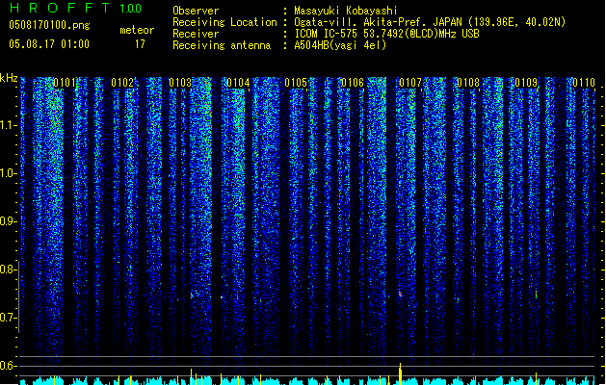Select the Ogata-vill. Akita-Pref. JAPAN location text
The width and height of the screenshot is (606, 385).
(x=430, y=22)
